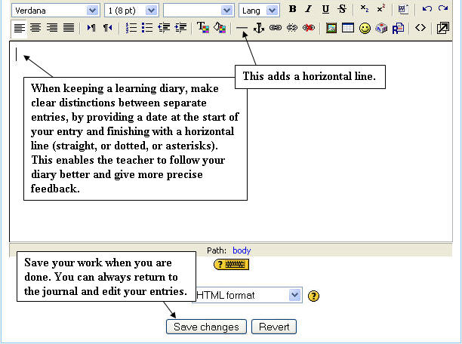This screenshot has width=462, height=344.
Task: Toggle HTML source view
Action: (420, 28)
